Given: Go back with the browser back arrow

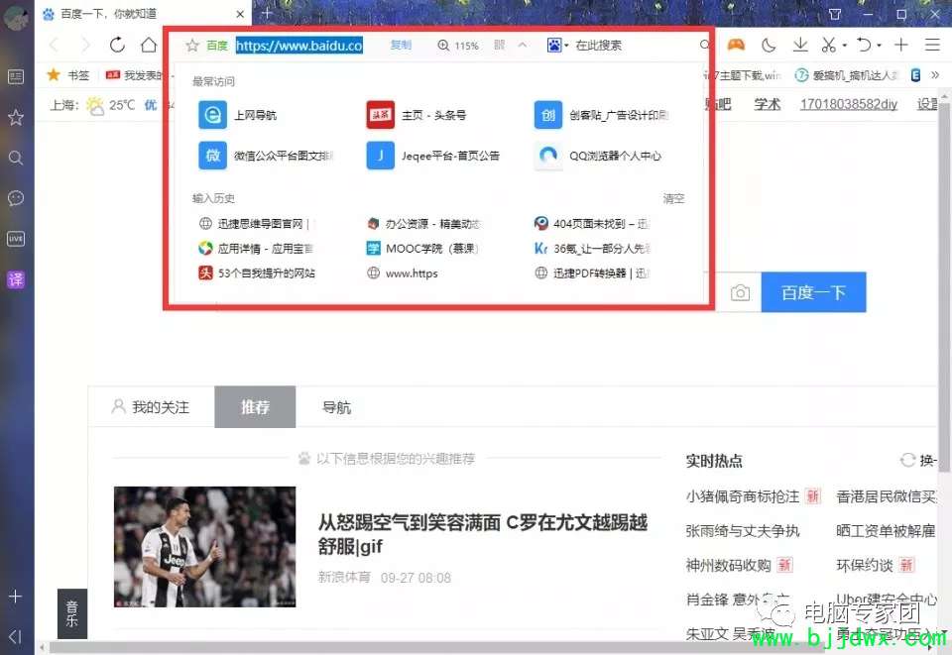Looking at the screenshot, I should [x=54, y=45].
